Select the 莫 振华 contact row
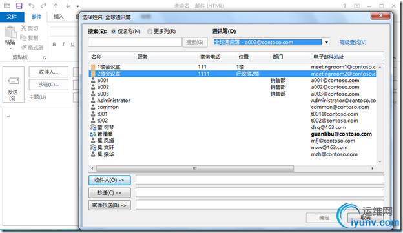This screenshot has width=403, height=233. coord(232,154)
